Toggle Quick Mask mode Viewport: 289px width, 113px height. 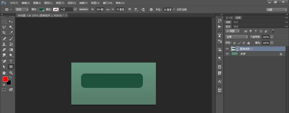tap(4, 90)
